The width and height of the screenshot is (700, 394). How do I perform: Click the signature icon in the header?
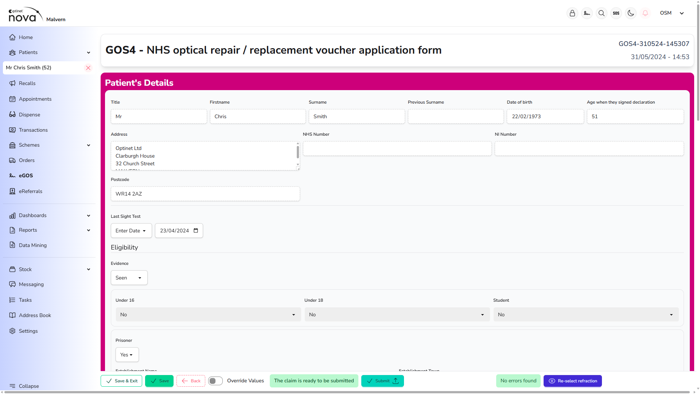click(x=587, y=13)
